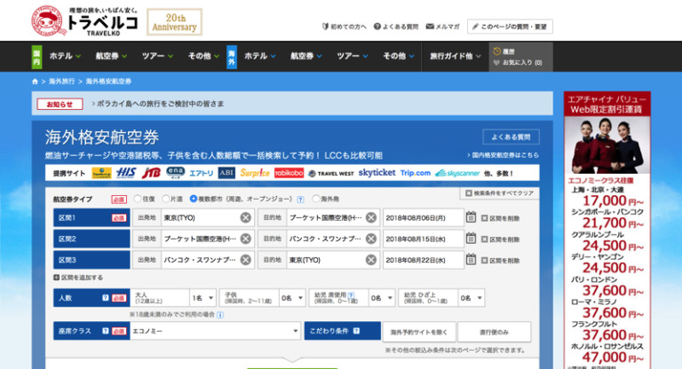Screen dimensions: 682x369
Task: Open domestic ツアー menu
Action: point(157,56)
